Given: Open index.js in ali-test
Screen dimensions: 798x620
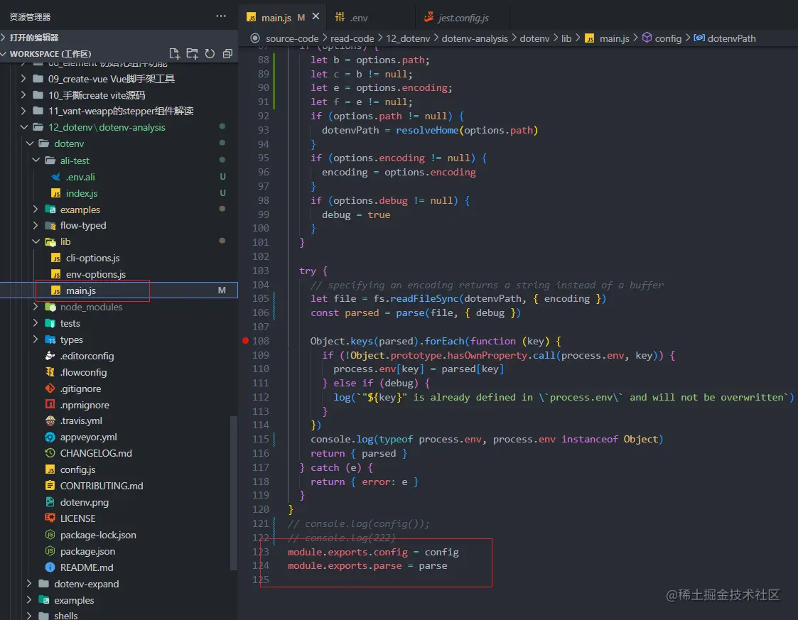Looking at the screenshot, I should click(82, 193).
